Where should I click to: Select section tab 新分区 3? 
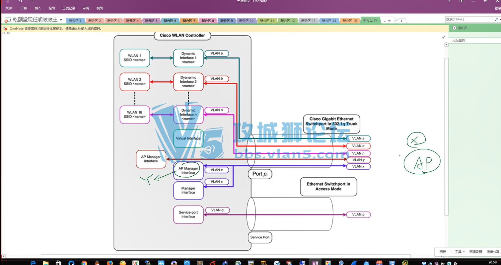113,21
